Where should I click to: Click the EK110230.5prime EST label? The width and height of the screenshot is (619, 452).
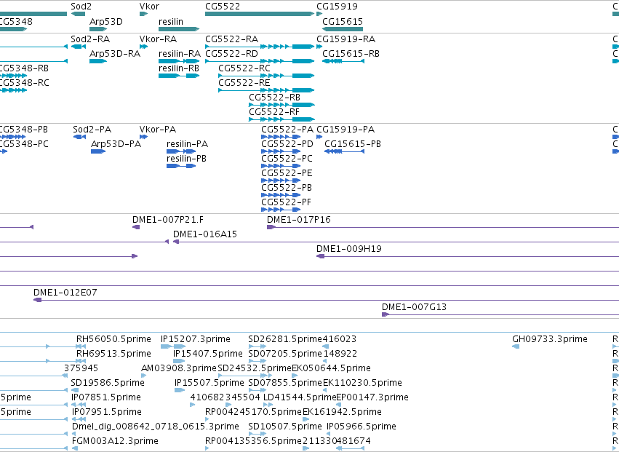pyautogui.click(x=362, y=383)
